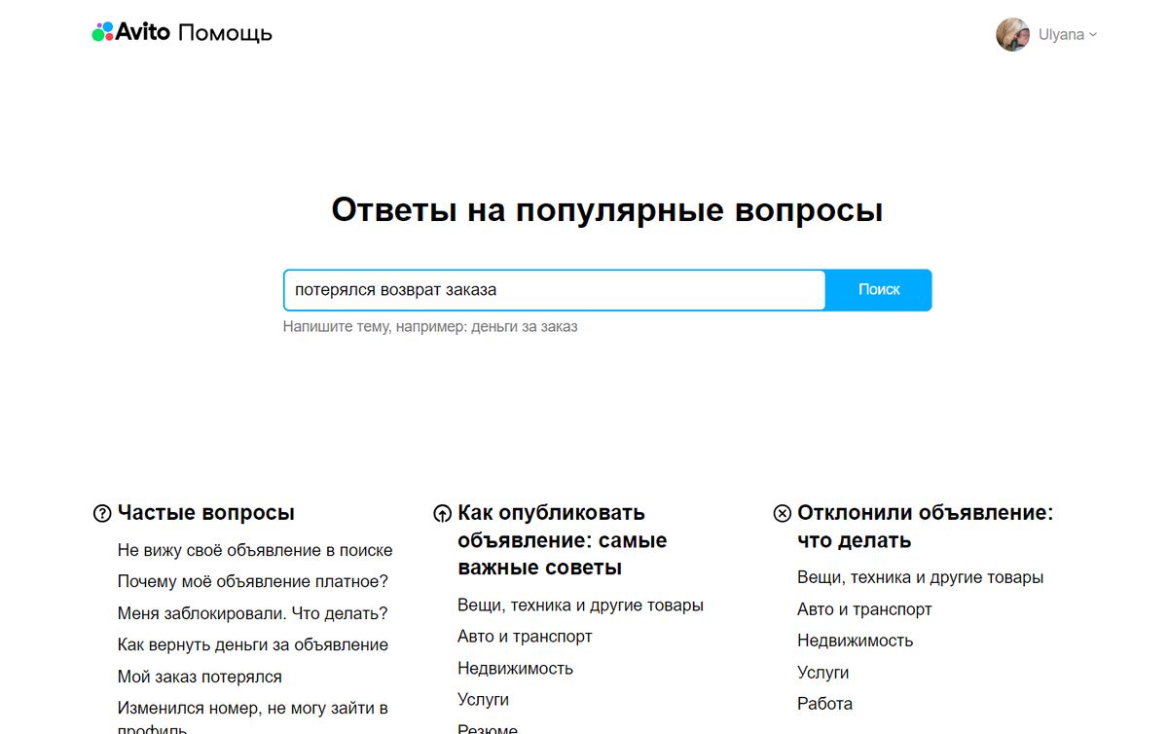Open 'Как вернуть деньги за объявление'

pyautogui.click(x=253, y=644)
